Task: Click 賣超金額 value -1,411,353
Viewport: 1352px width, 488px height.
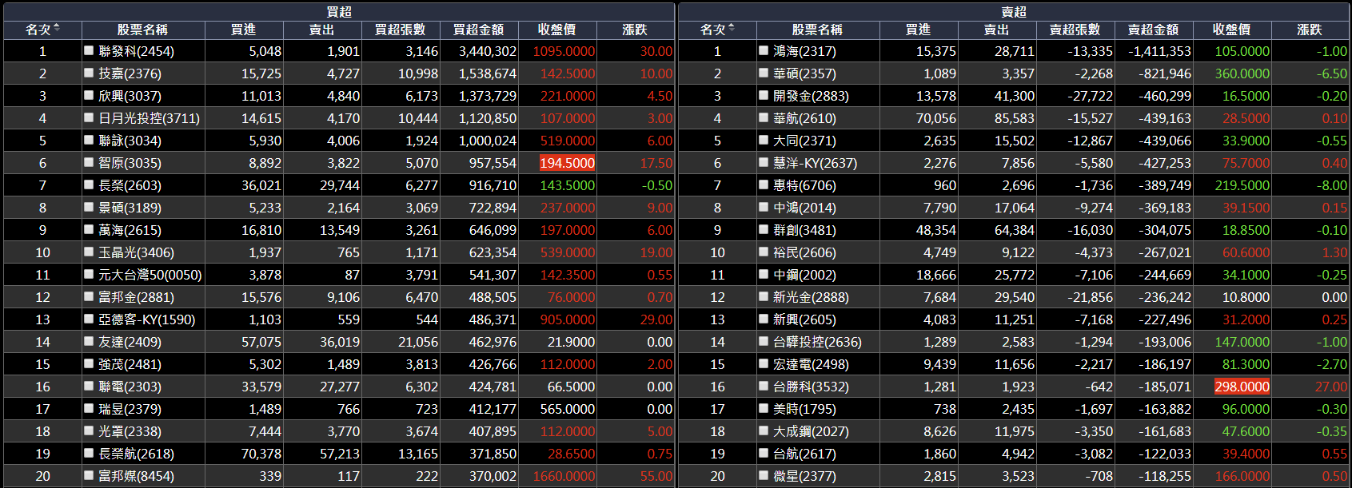Action: 1159,51
